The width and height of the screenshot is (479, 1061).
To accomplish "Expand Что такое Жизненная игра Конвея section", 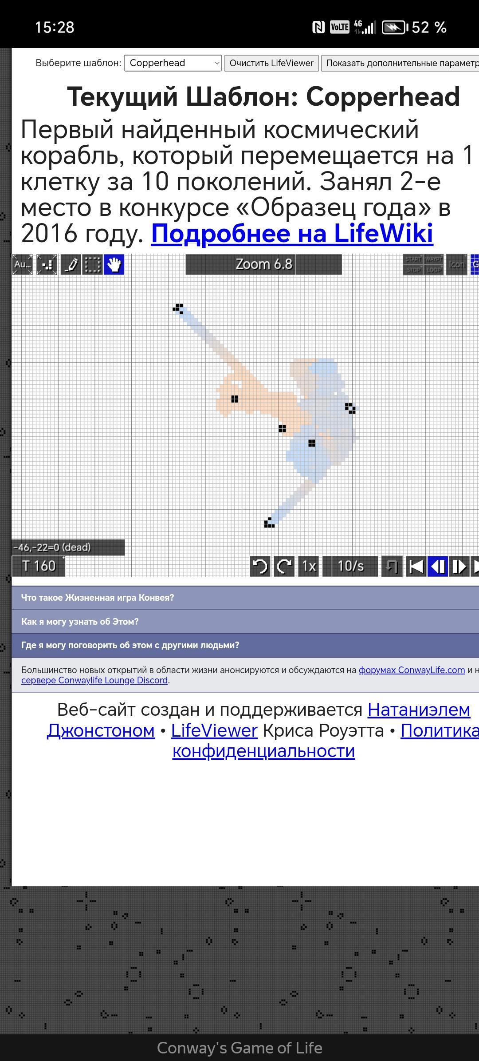I will pyautogui.click(x=245, y=598).
